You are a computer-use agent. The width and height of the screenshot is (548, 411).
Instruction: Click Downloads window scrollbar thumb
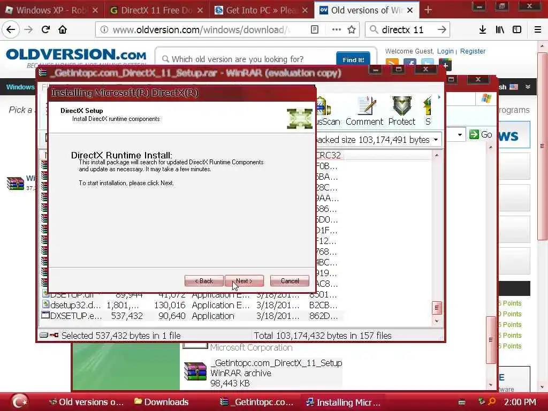click(x=491, y=340)
